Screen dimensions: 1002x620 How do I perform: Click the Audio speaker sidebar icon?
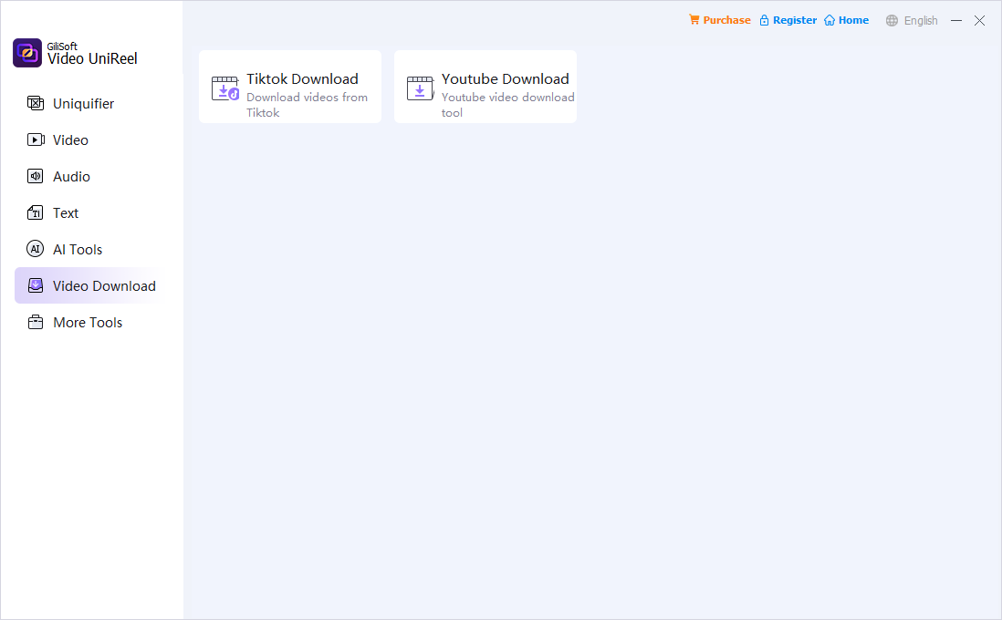click(36, 176)
